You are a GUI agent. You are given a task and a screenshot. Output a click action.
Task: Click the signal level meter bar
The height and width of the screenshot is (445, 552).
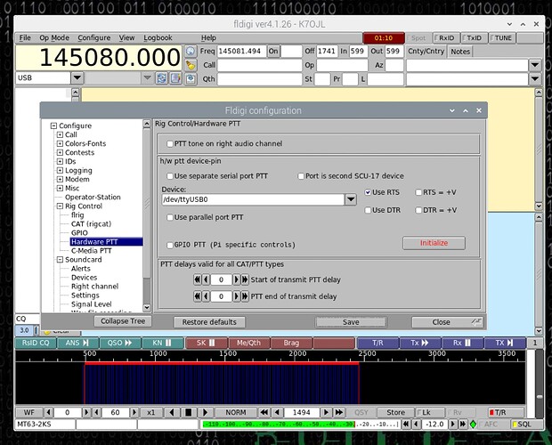point(300,425)
